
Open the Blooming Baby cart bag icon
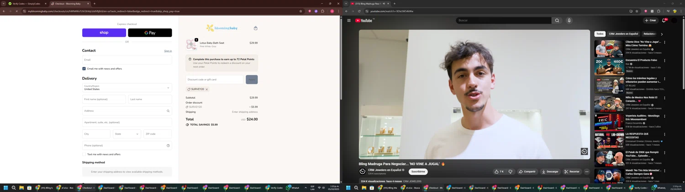point(255,28)
